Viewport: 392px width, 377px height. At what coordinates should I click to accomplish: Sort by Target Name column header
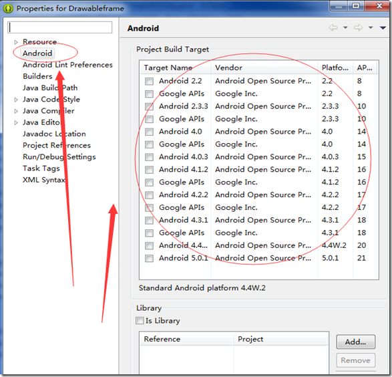click(176, 68)
